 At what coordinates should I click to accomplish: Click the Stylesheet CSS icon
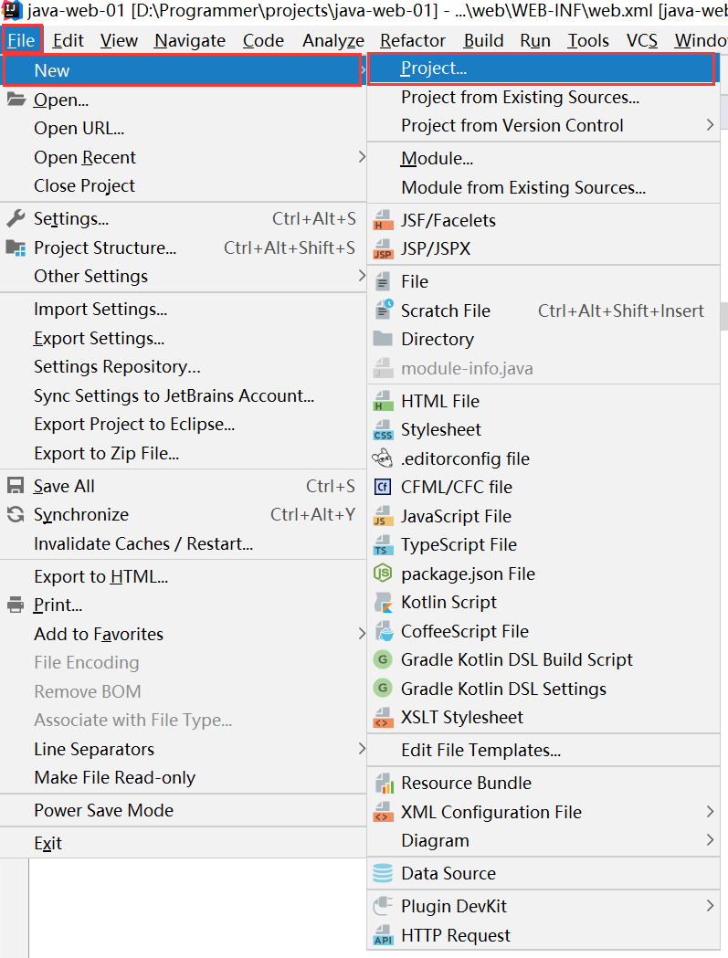coord(383,429)
